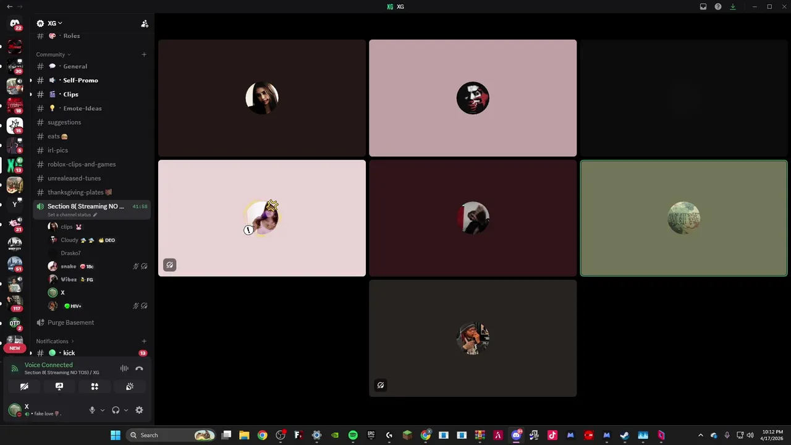
Task: Open Steam from the taskbar
Action: [x=625, y=435]
